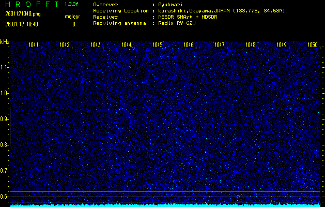Click the 1044 time axis label
Screen dimensions: 325x207
(127, 45)
